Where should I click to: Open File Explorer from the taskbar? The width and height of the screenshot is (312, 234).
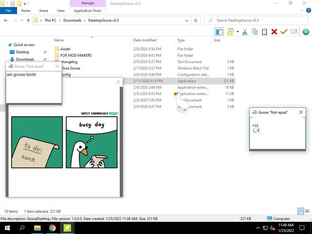click(x=37, y=228)
